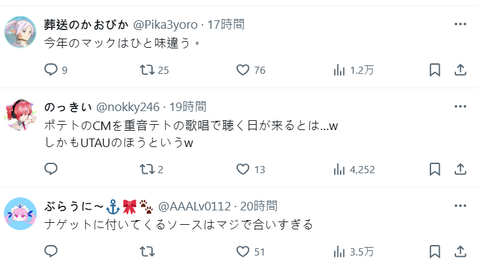Bookmark the @Pika3yoro tweet

tap(434, 70)
